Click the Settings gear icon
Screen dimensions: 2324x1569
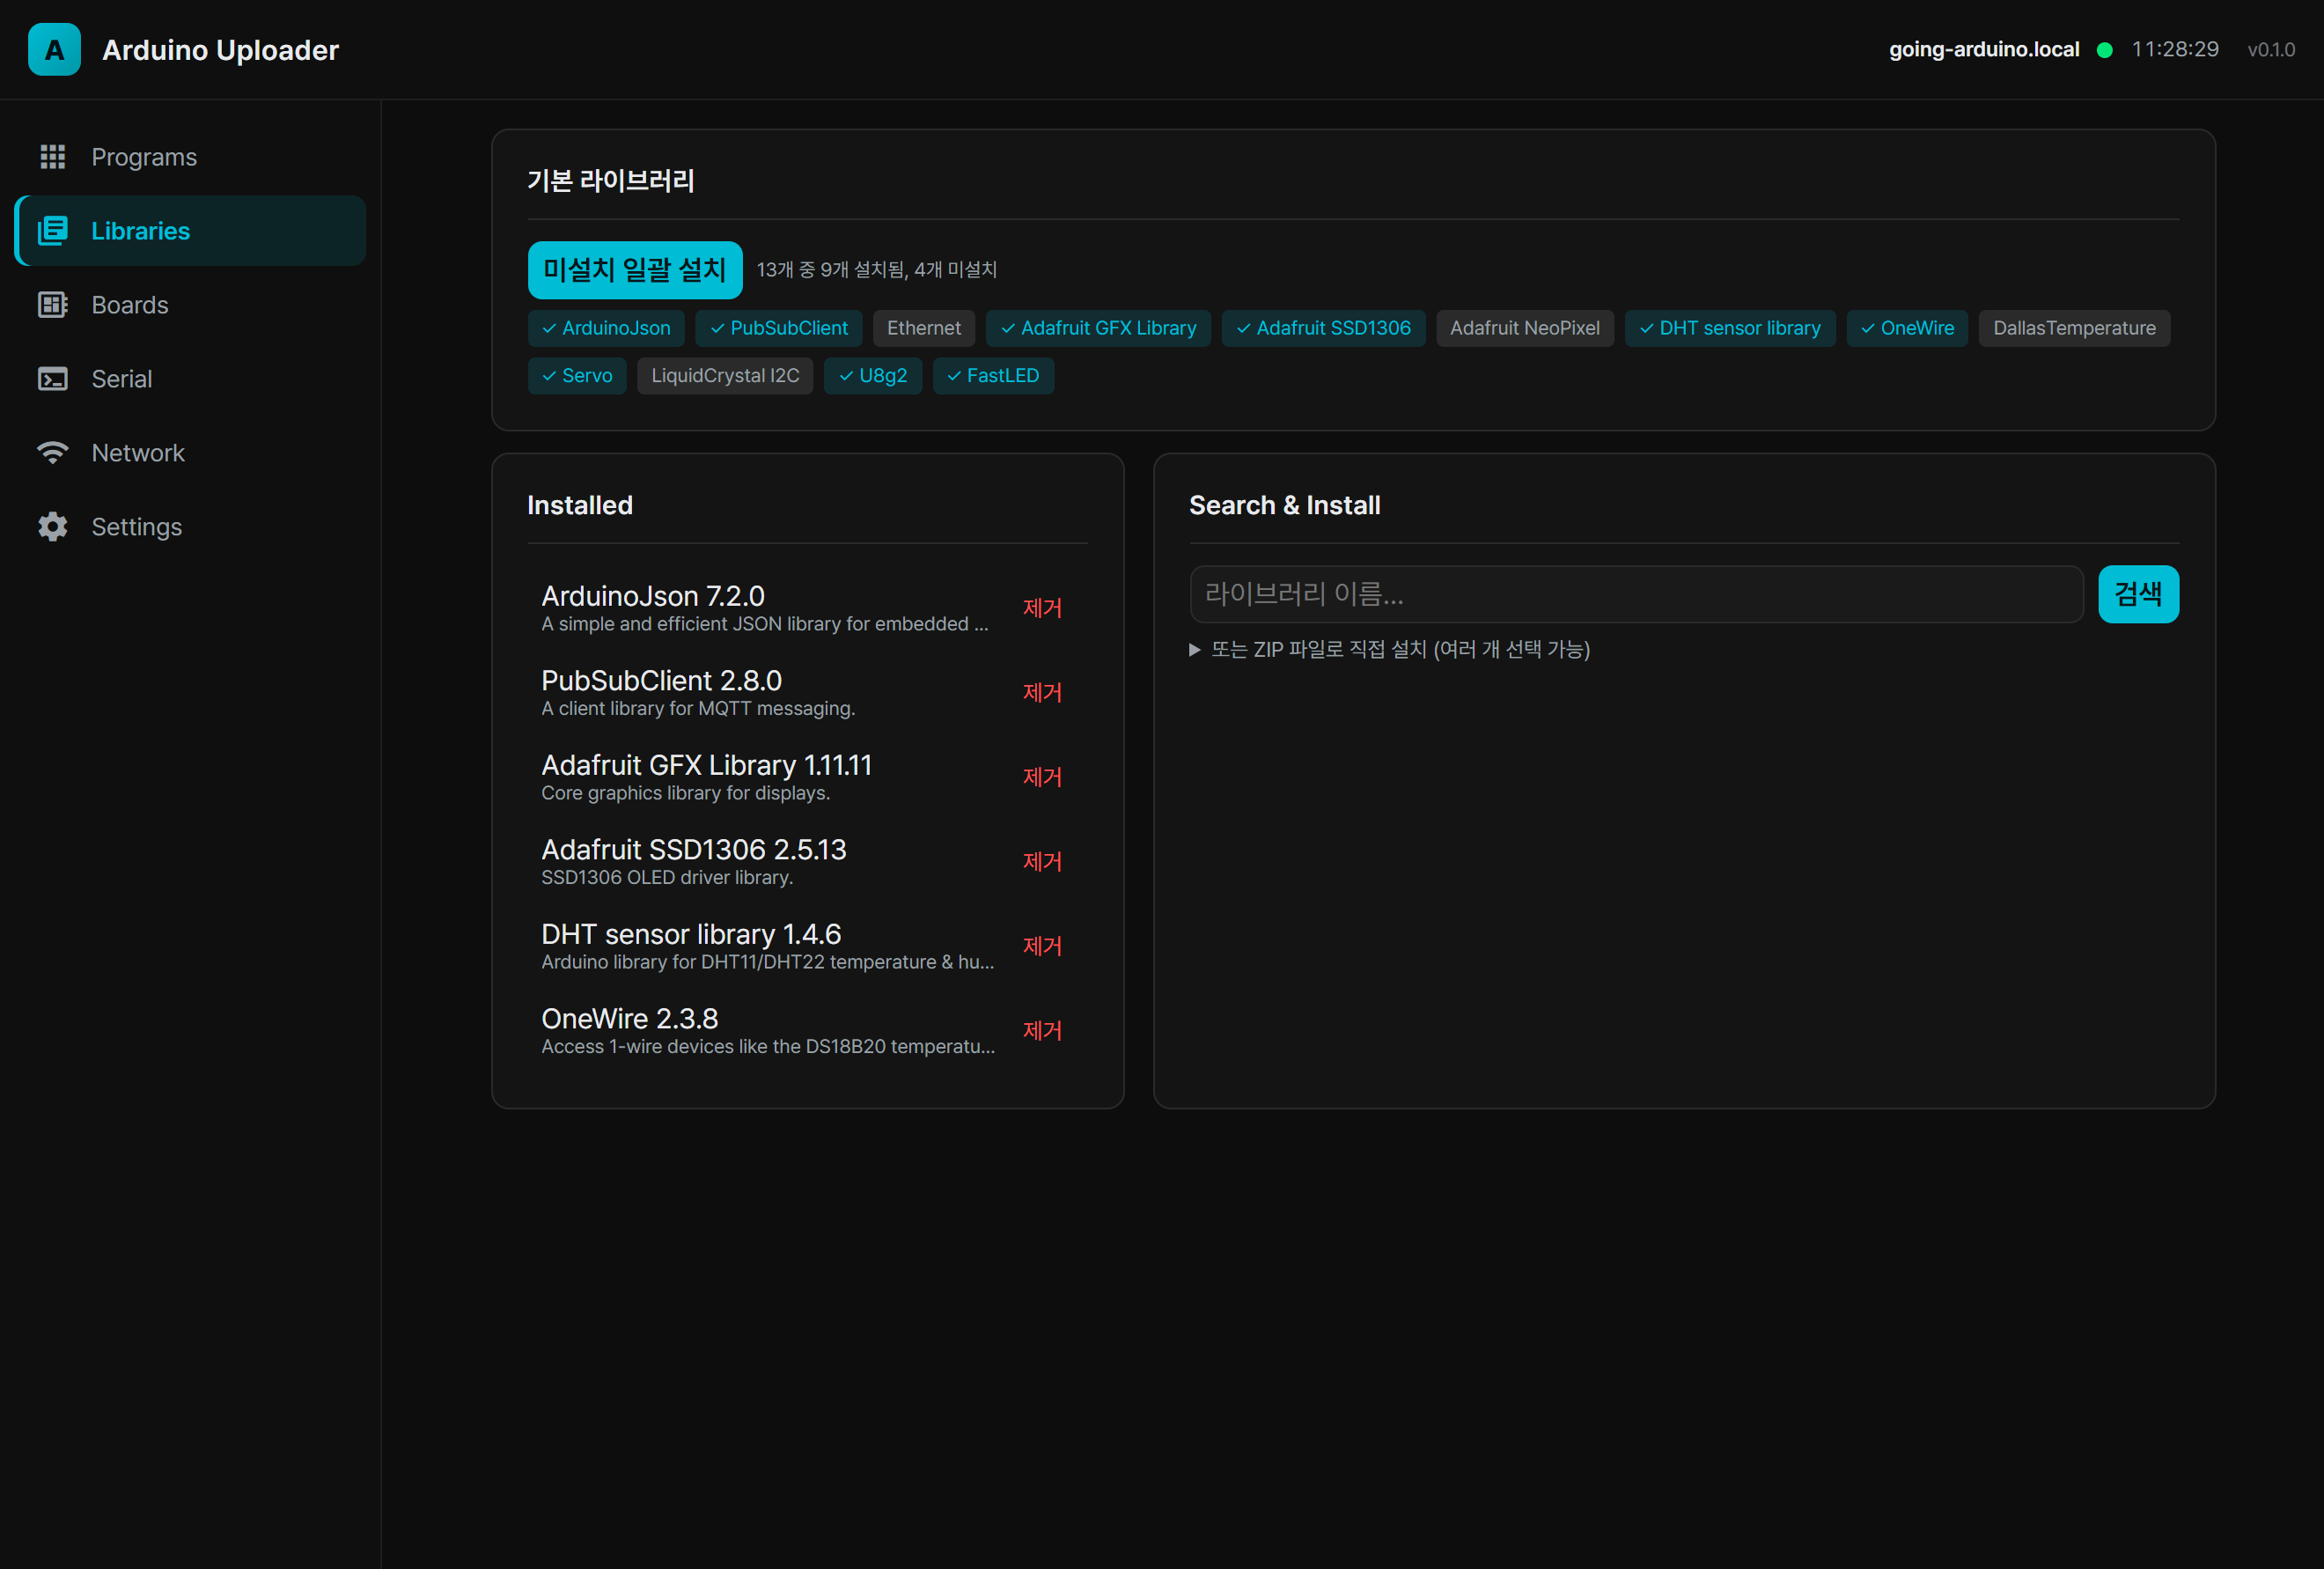point(52,527)
